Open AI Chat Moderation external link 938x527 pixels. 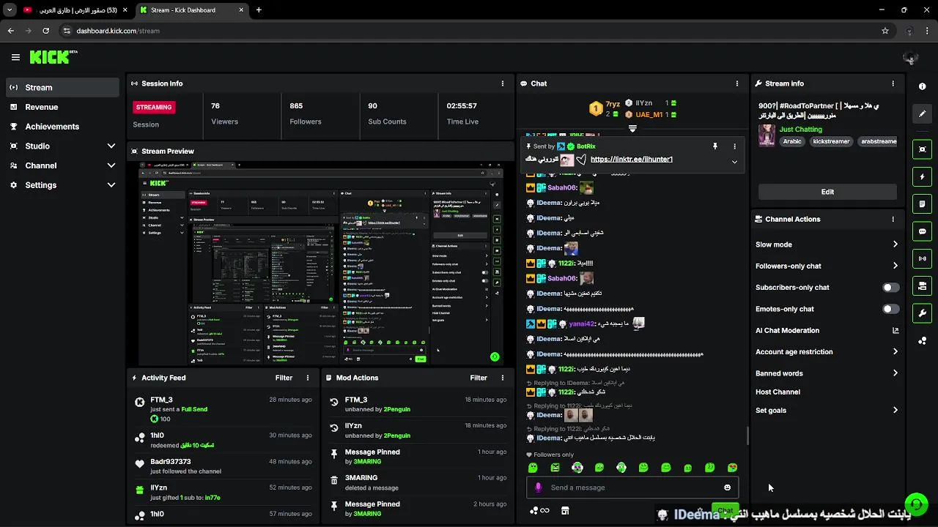(895, 331)
